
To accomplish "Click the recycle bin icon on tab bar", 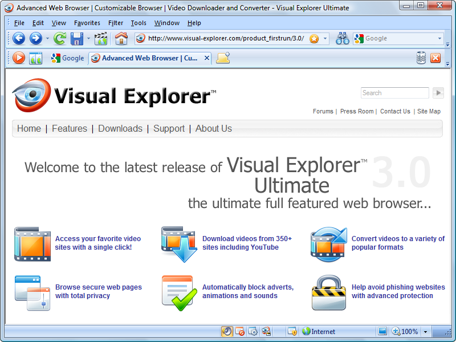I will pos(421,58).
